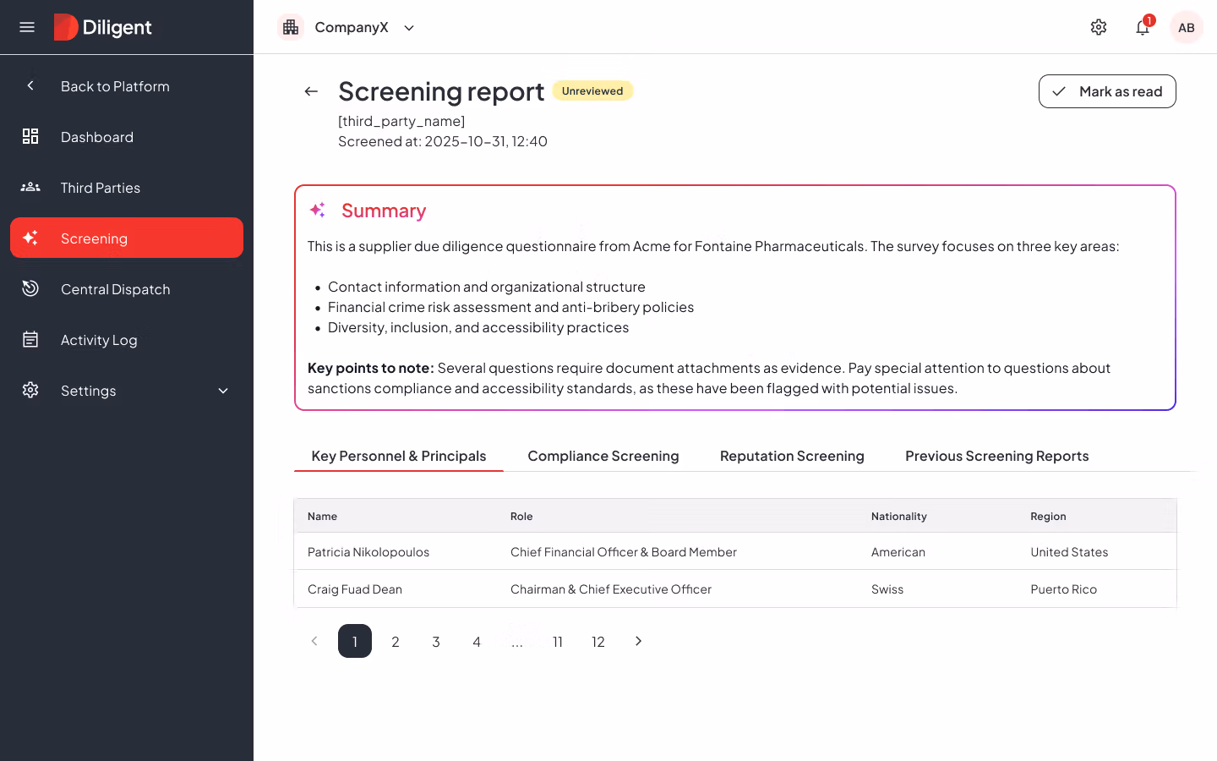Select page 3 in pagination

click(x=436, y=641)
